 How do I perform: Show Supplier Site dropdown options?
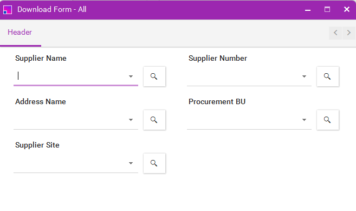coord(131,163)
